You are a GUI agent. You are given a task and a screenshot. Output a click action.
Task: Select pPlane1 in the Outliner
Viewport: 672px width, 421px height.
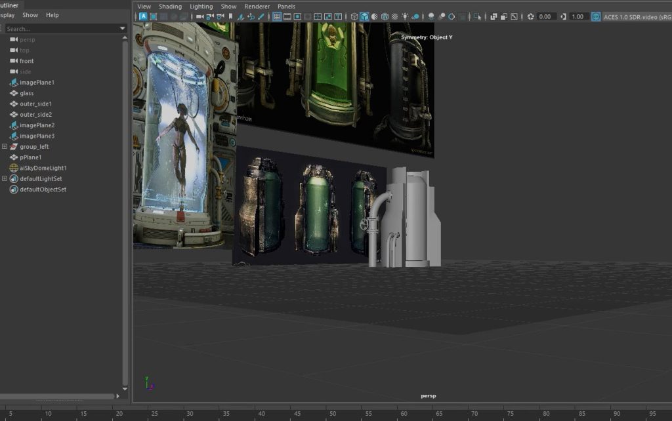click(x=30, y=157)
